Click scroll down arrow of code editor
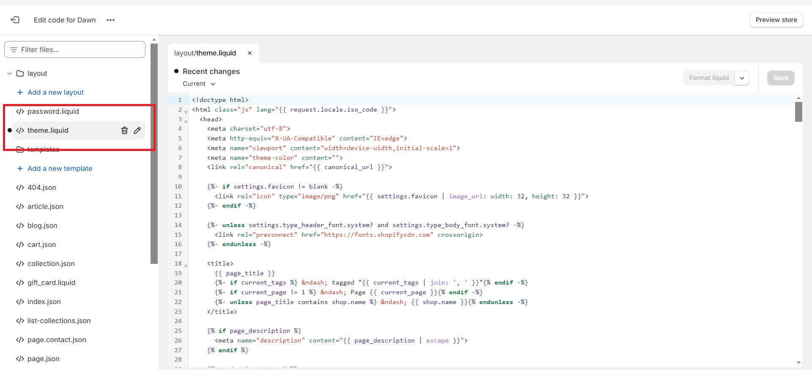 tap(798, 362)
